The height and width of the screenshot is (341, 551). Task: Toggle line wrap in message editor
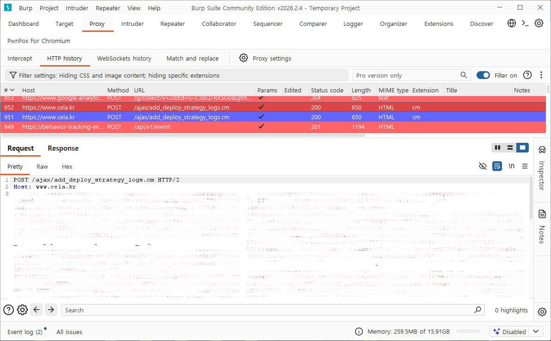[497, 166]
